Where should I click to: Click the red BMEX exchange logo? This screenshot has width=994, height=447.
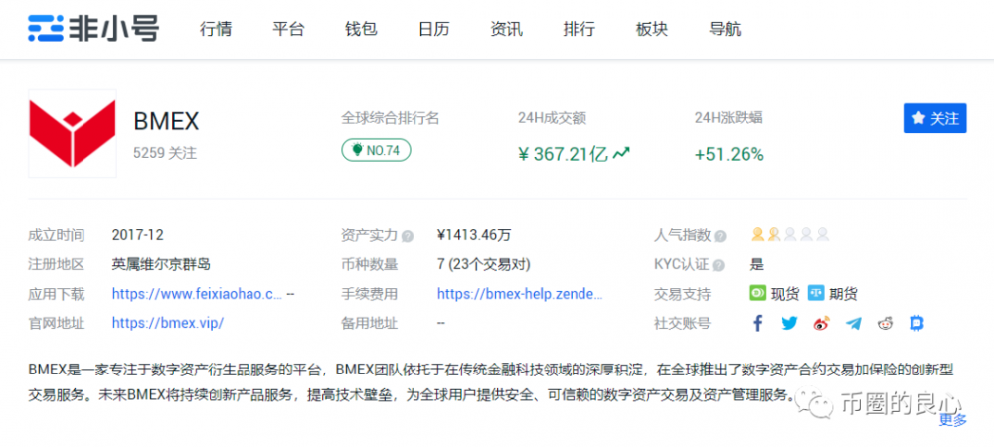click(x=73, y=133)
